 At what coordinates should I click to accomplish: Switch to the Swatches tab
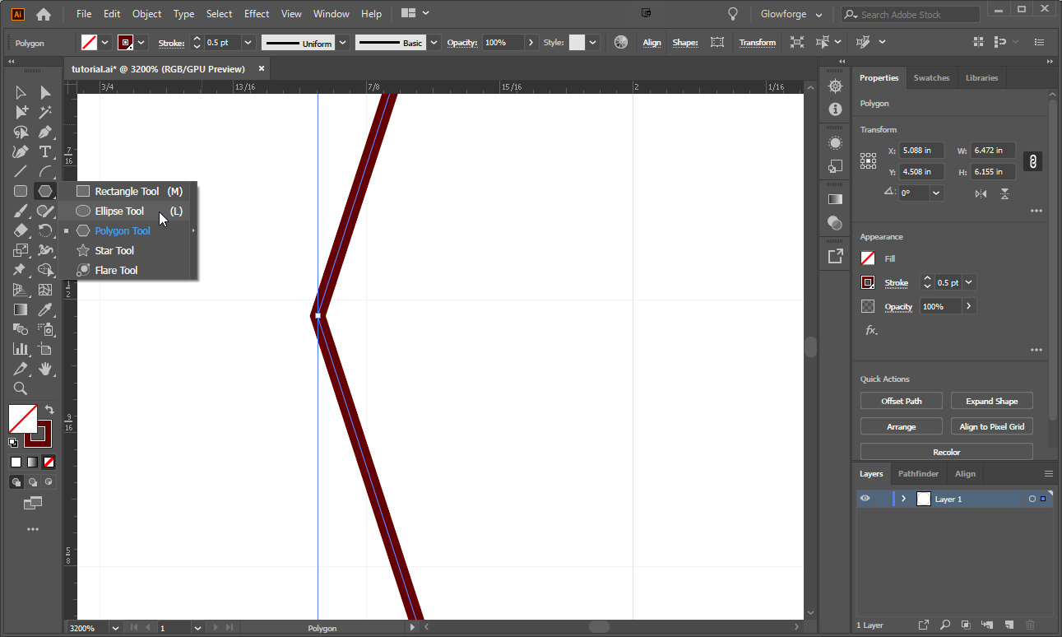click(x=931, y=77)
